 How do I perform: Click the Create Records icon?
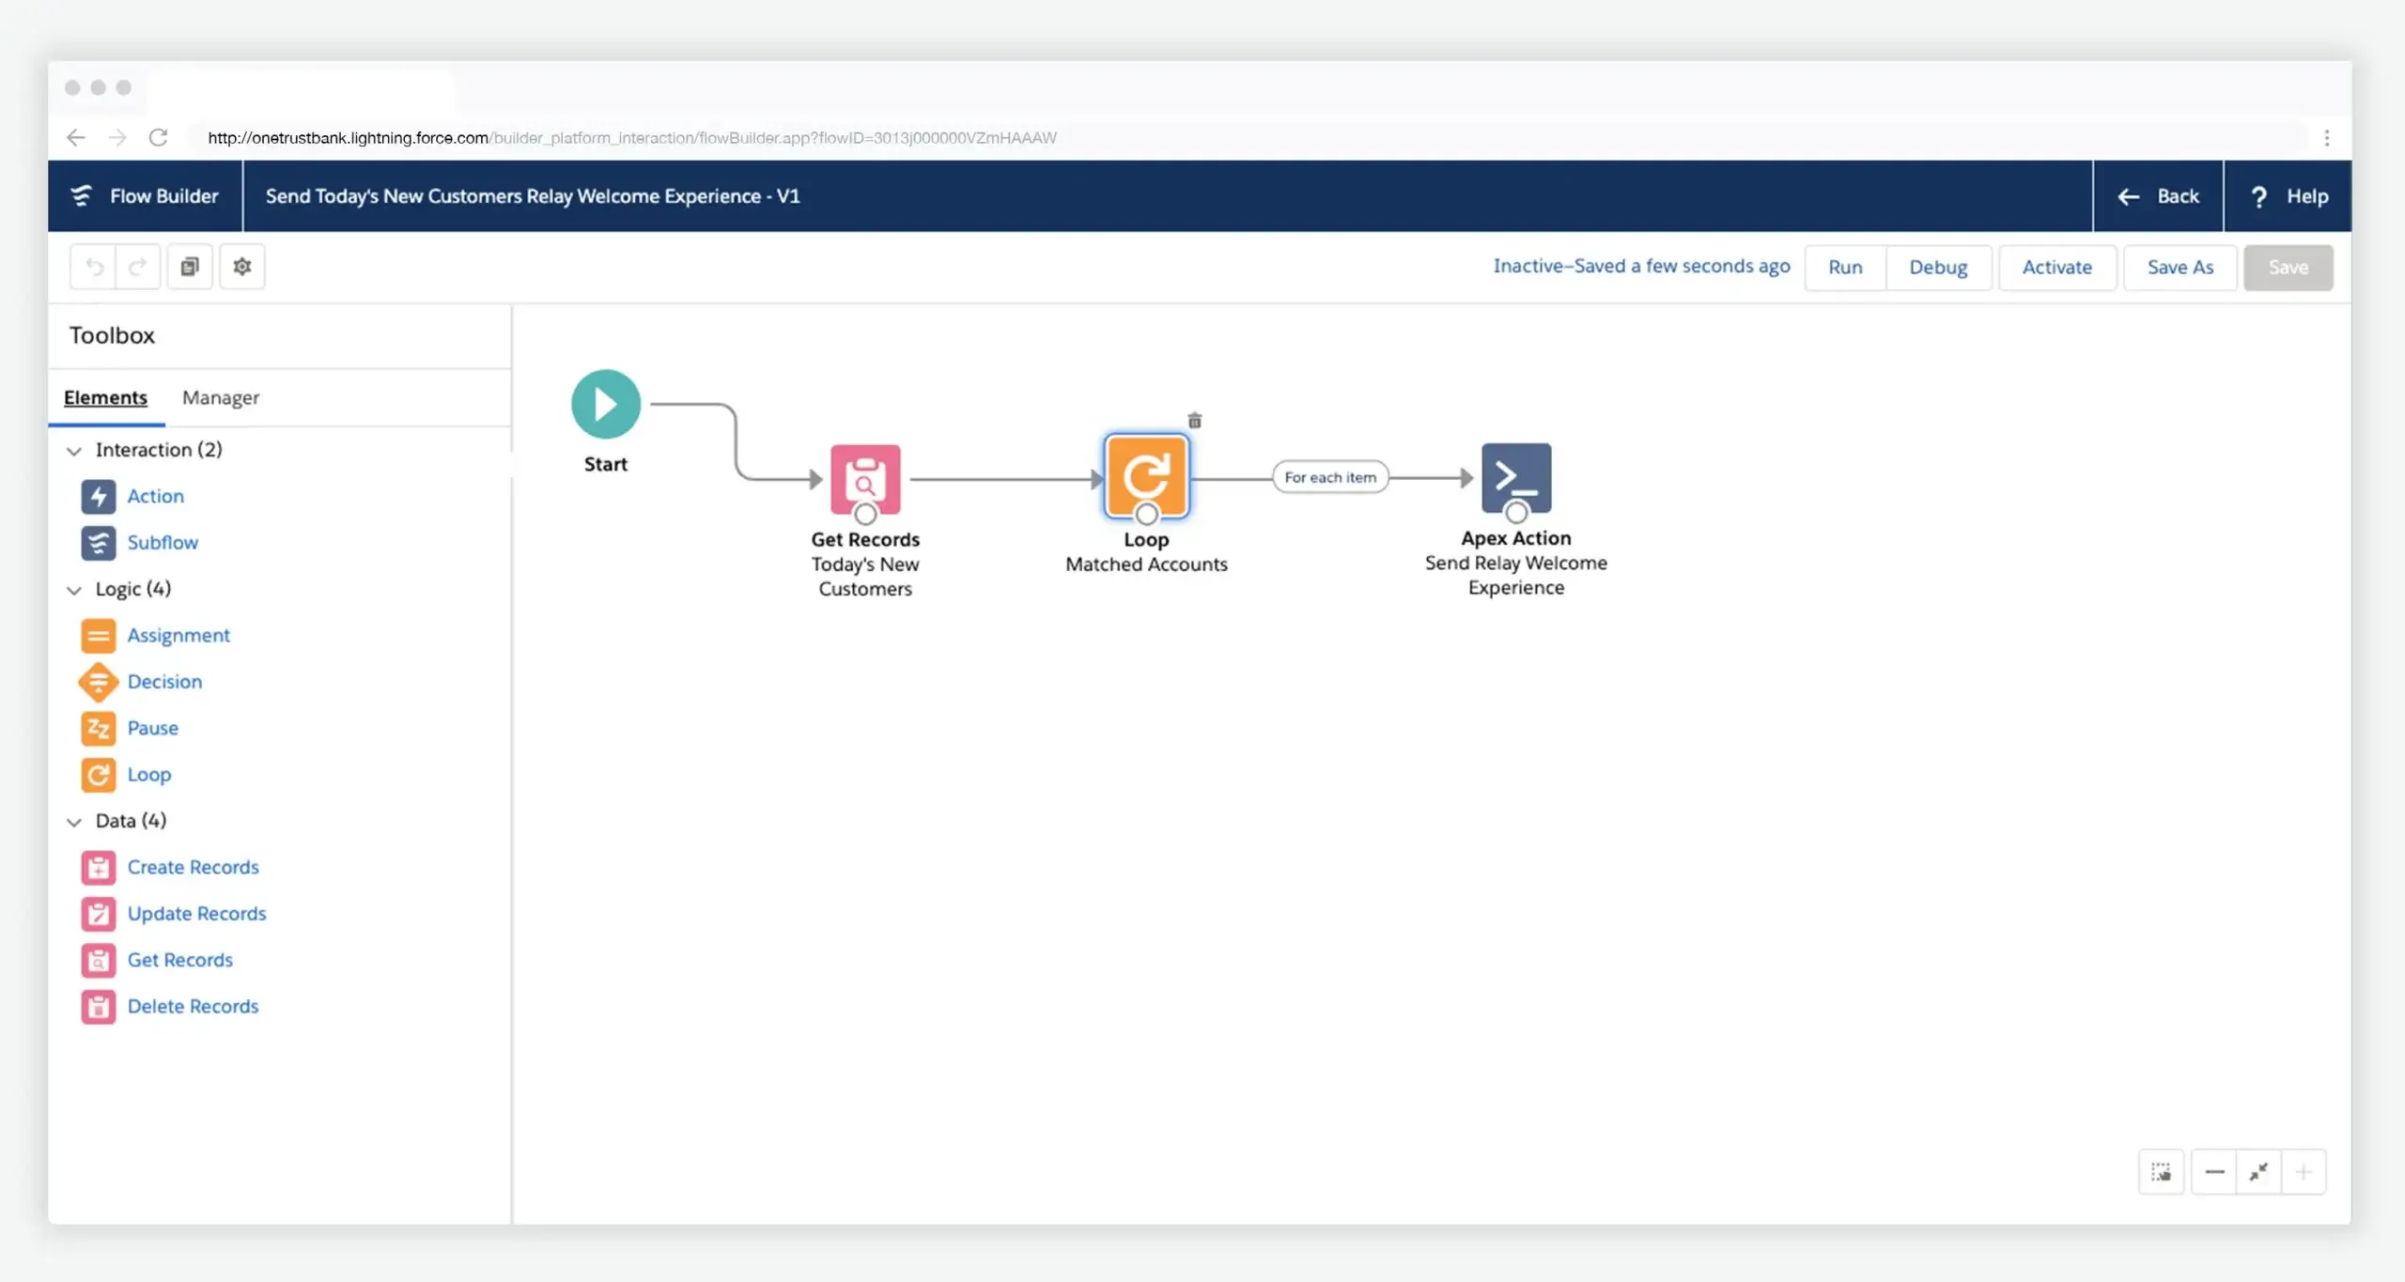(99, 868)
